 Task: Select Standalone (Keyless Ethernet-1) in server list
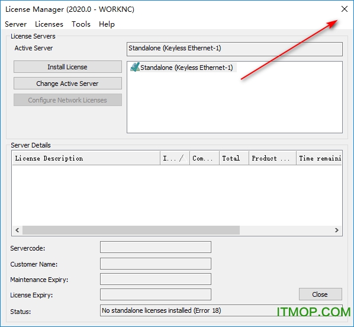[x=186, y=68]
